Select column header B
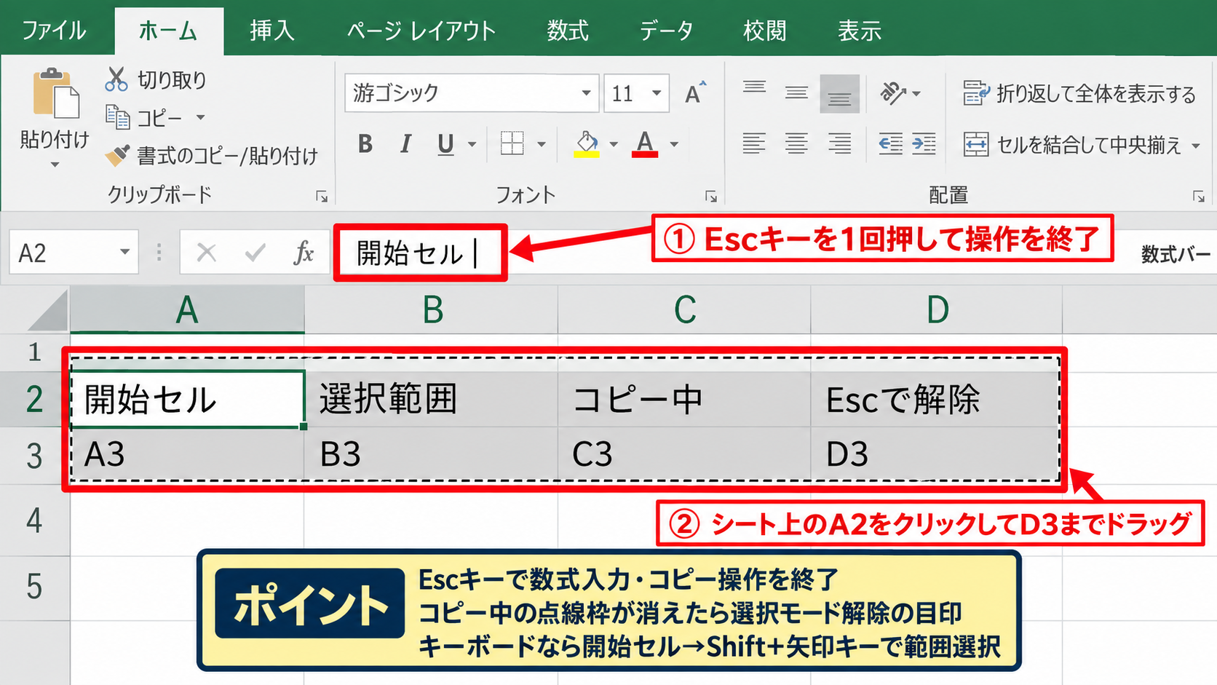The image size is (1217, 685). tap(432, 310)
